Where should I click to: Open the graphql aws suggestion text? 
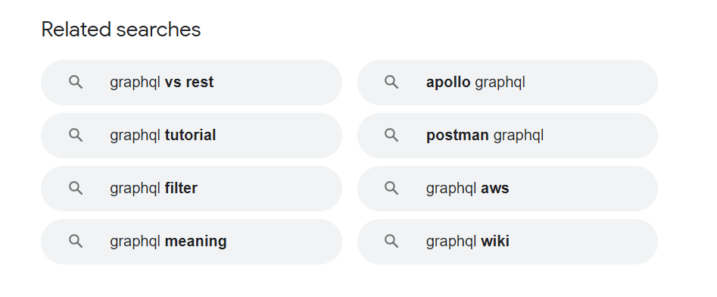point(467,189)
